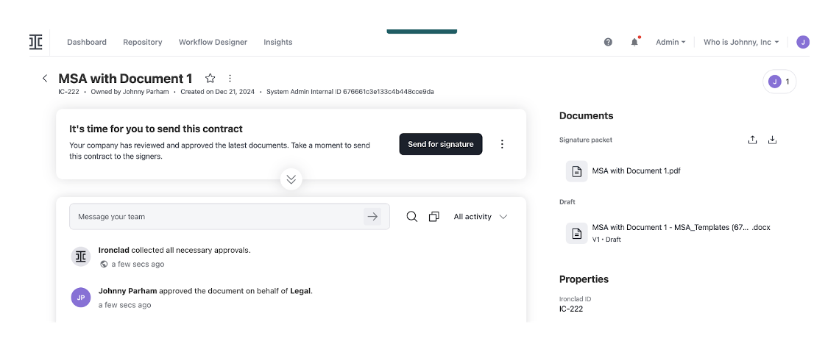
Task: Expand the card with double chevron
Action: (x=291, y=179)
